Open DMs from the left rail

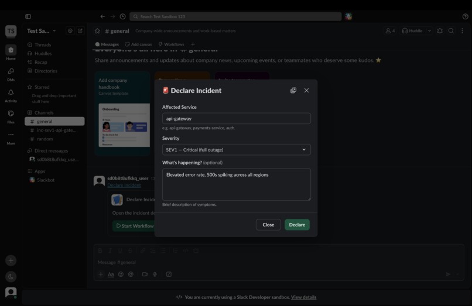pyautogui.click(x=11, y=74)
